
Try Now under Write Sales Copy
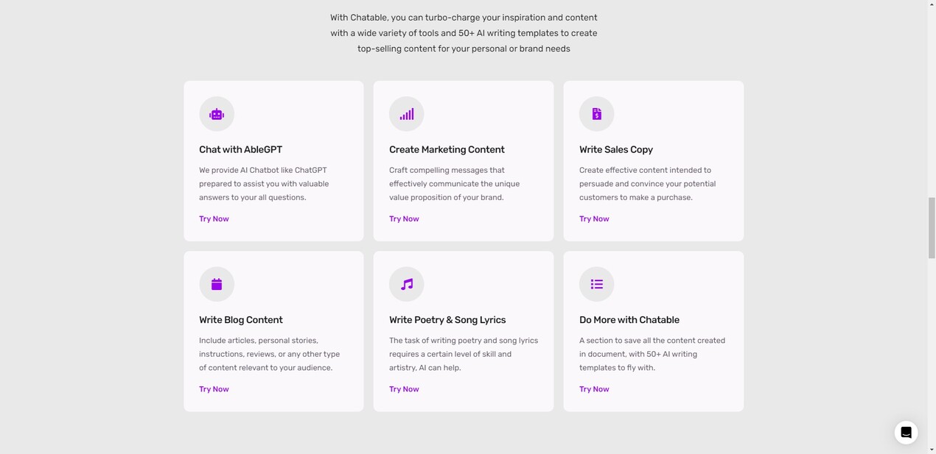tap(594, 219)
